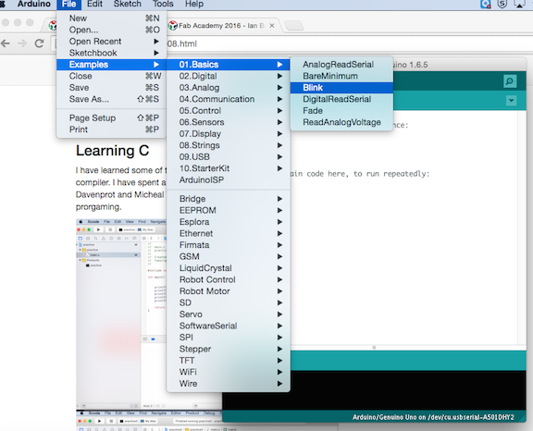Open the Edit menu
Image resolution: width=533 pixels, height=431 pixels.
94,4
